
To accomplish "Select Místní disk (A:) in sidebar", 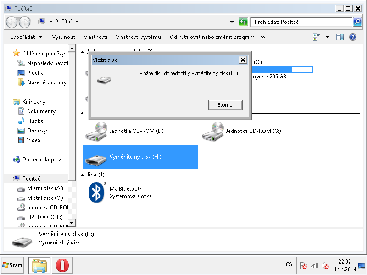I will pyautogui.click(x=40, y=188).
